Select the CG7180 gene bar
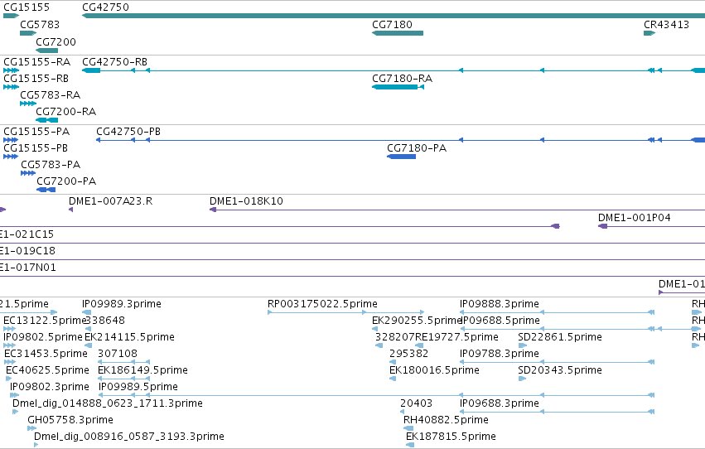Image resolution: width=705 pixels, height=449 pixels. tap(398, 33)
